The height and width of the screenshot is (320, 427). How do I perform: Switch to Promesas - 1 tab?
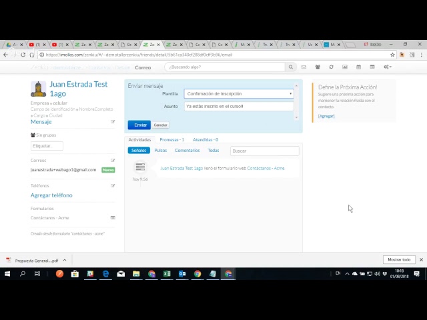click(172, 139)
